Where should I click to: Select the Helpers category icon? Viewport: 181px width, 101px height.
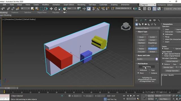149,24
